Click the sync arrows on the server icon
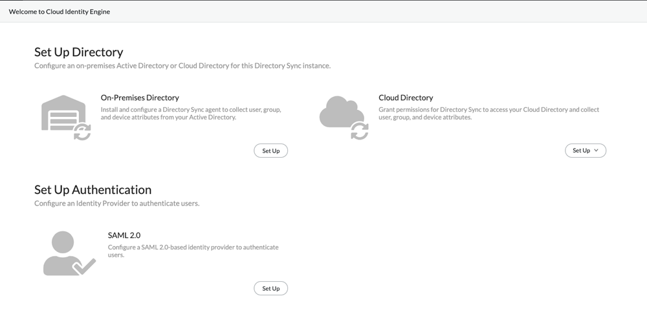 tap(82, 132)
